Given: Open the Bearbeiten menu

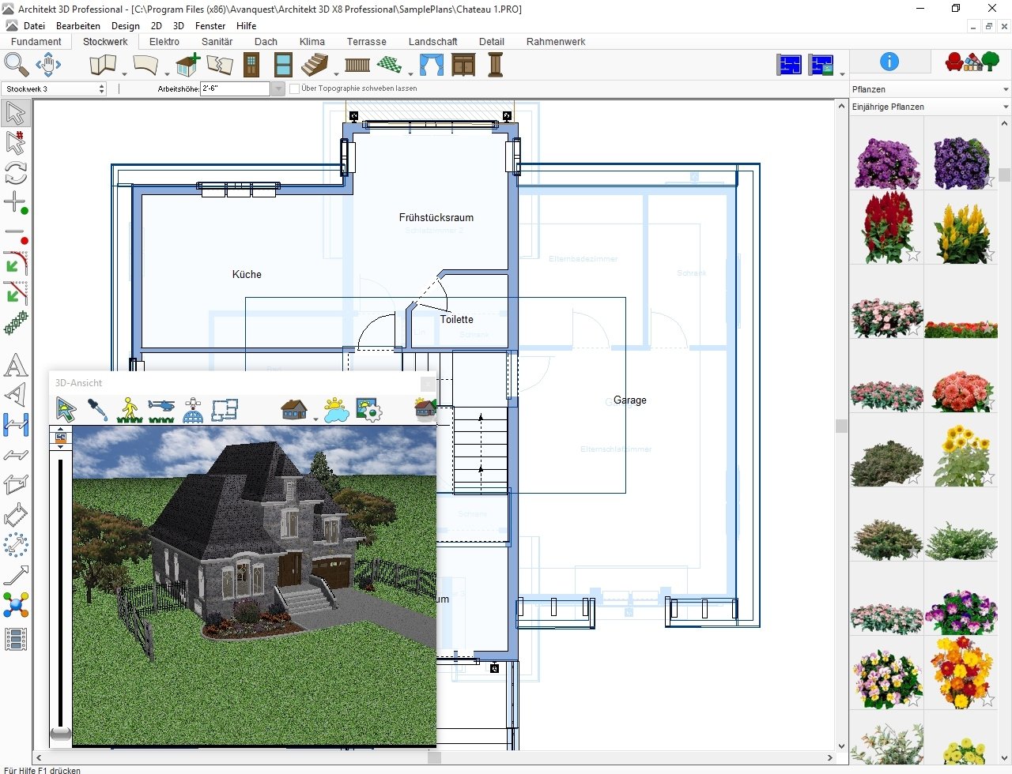Looking at the screenshot, I should coord(78,25).
